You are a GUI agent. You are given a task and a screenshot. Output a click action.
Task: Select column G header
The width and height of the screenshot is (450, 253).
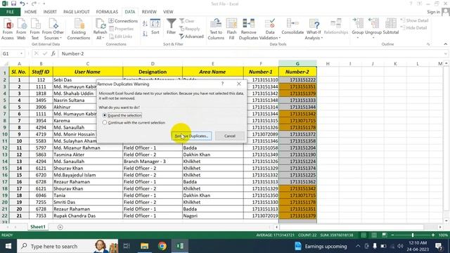pyautogui.click(x=297, y=63)
